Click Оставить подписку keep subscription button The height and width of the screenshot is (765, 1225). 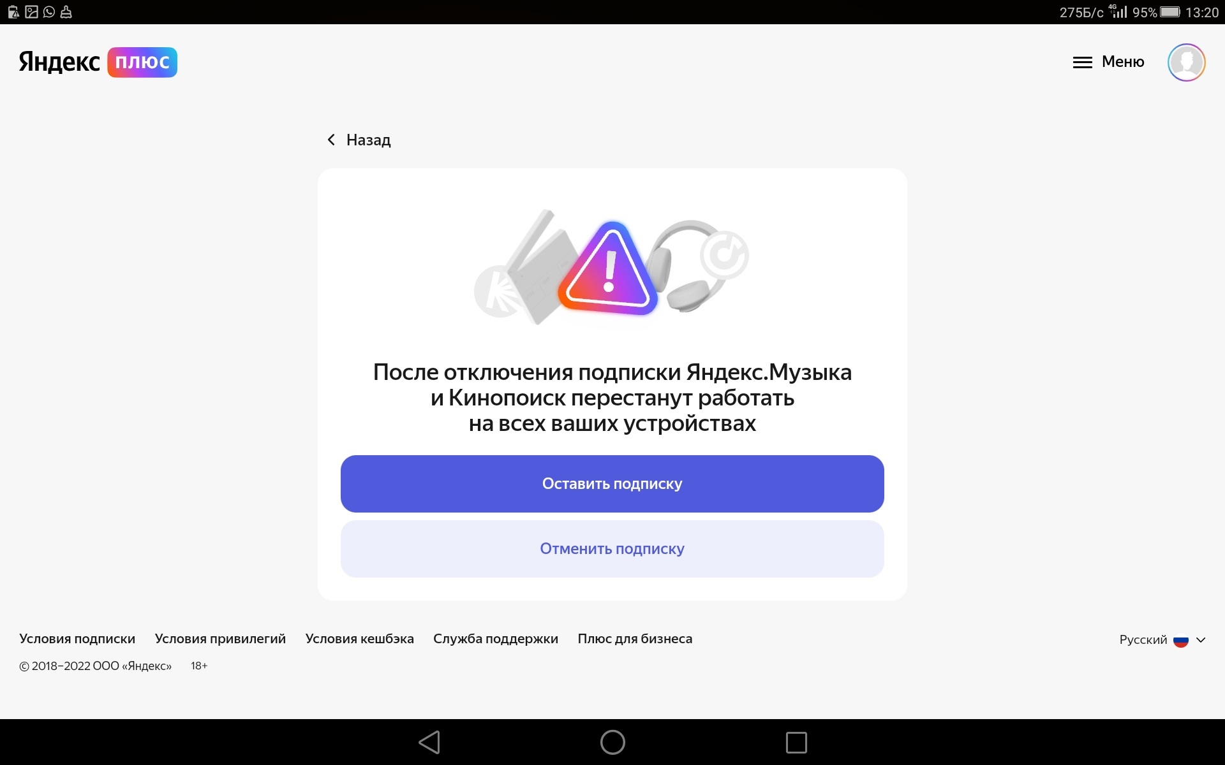pyautogui.click(x=612, y=483)
